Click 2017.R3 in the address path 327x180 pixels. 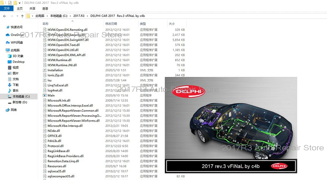coord(79,16)
